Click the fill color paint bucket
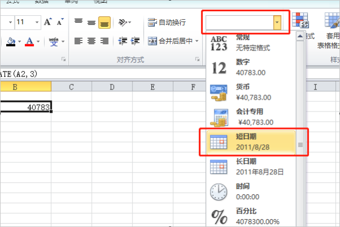Viewport: 340px width, 227px height. pyautogui.click(x=11, y=41)
